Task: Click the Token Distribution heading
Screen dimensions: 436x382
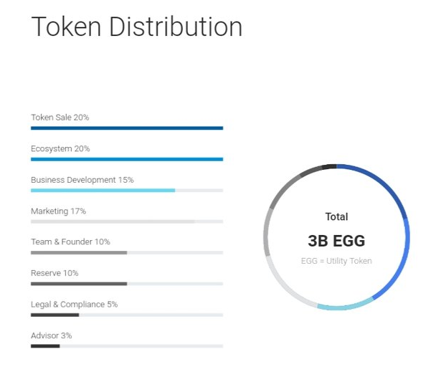Action: [137, 27]
